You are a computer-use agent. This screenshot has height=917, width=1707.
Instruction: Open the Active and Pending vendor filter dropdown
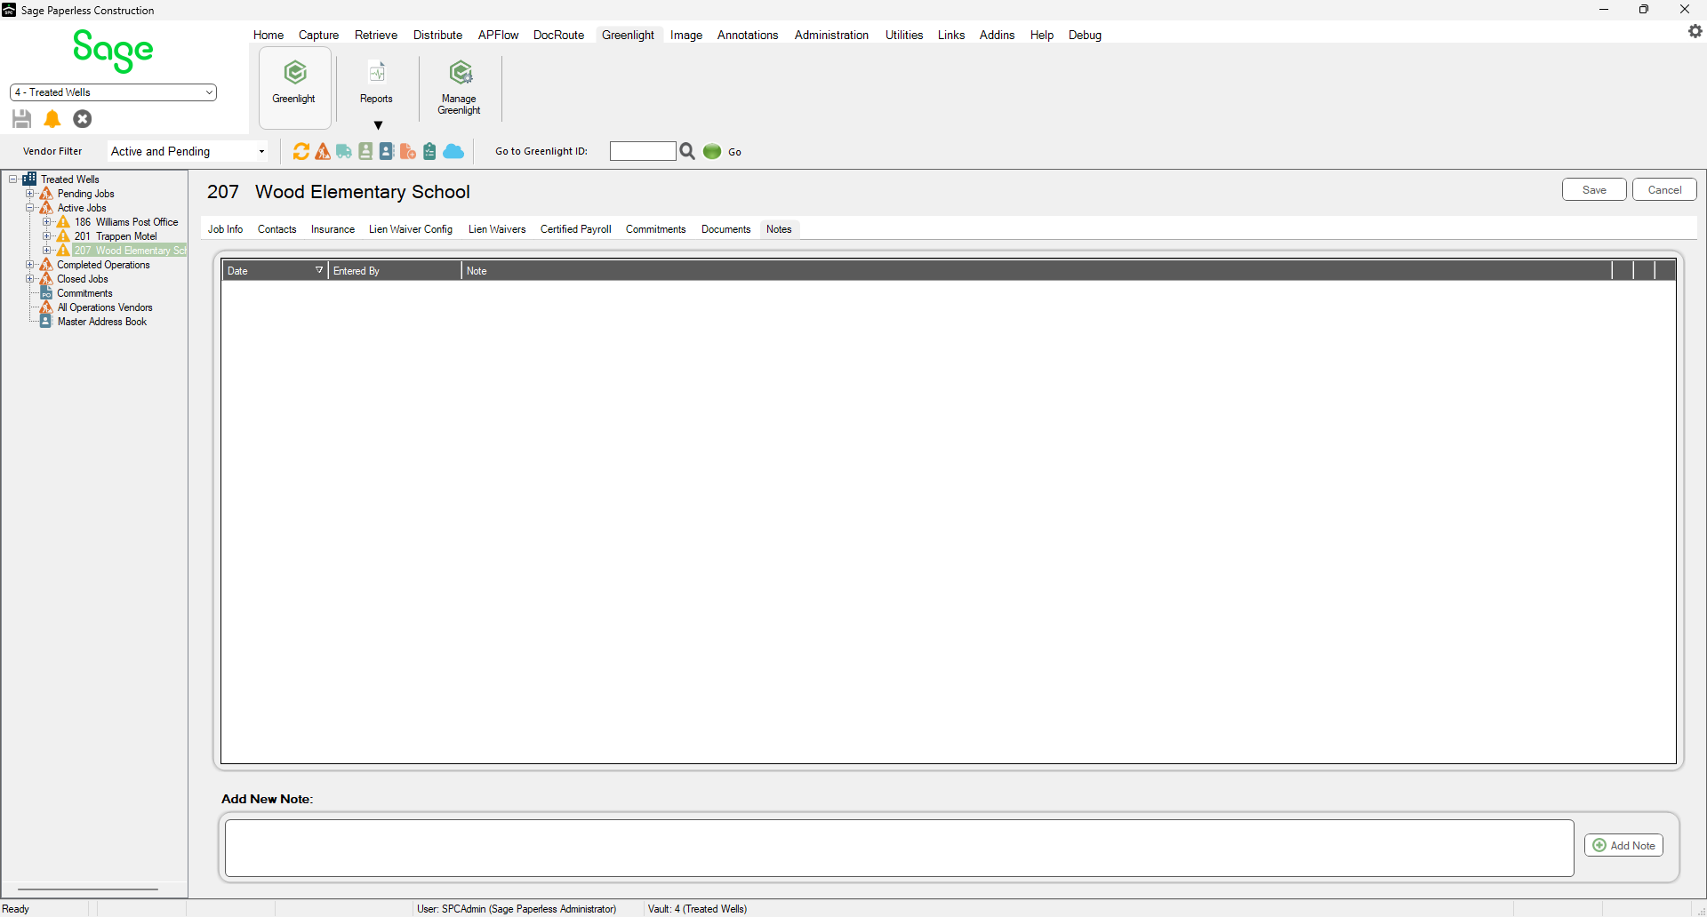[188, 152]
